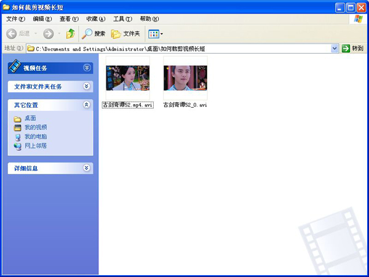Click the My Videos icon in sidebar
369x277 pixels.
(17, 128)
